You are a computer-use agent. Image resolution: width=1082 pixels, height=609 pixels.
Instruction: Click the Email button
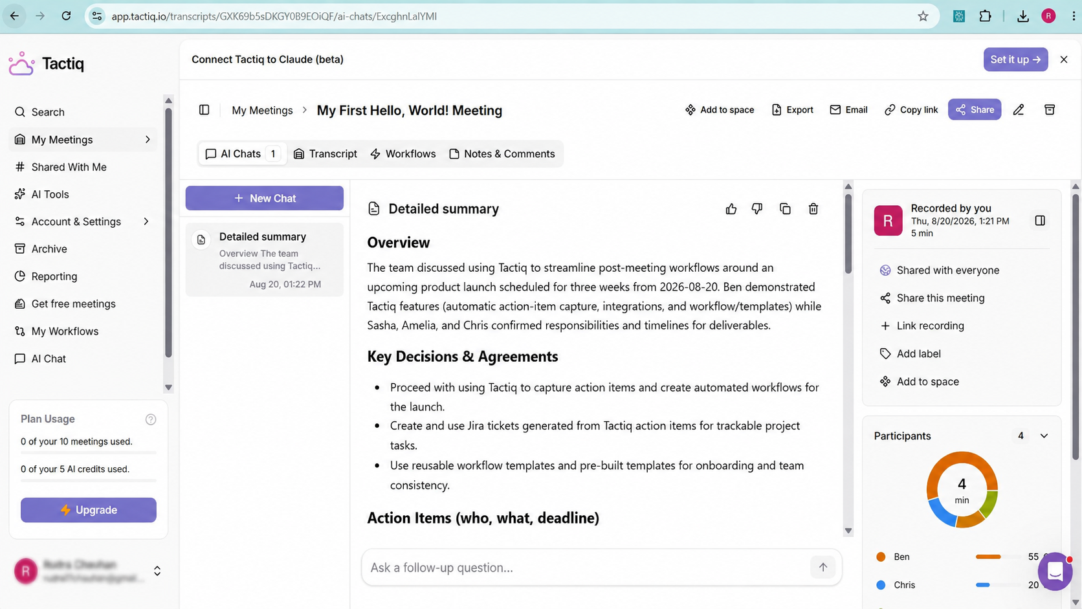tap(848, 110)
